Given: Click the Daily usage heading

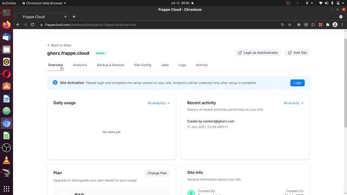Looking at the screenshot, I should point(65,103).
